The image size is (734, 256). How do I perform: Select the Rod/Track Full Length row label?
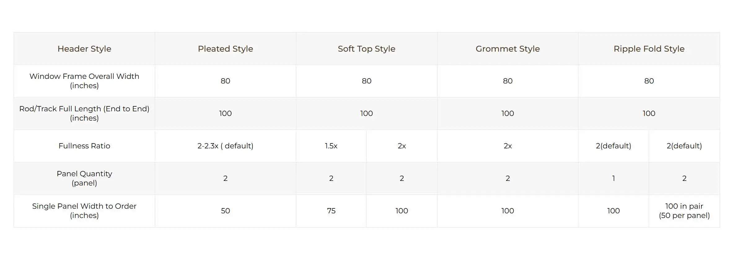84,113
